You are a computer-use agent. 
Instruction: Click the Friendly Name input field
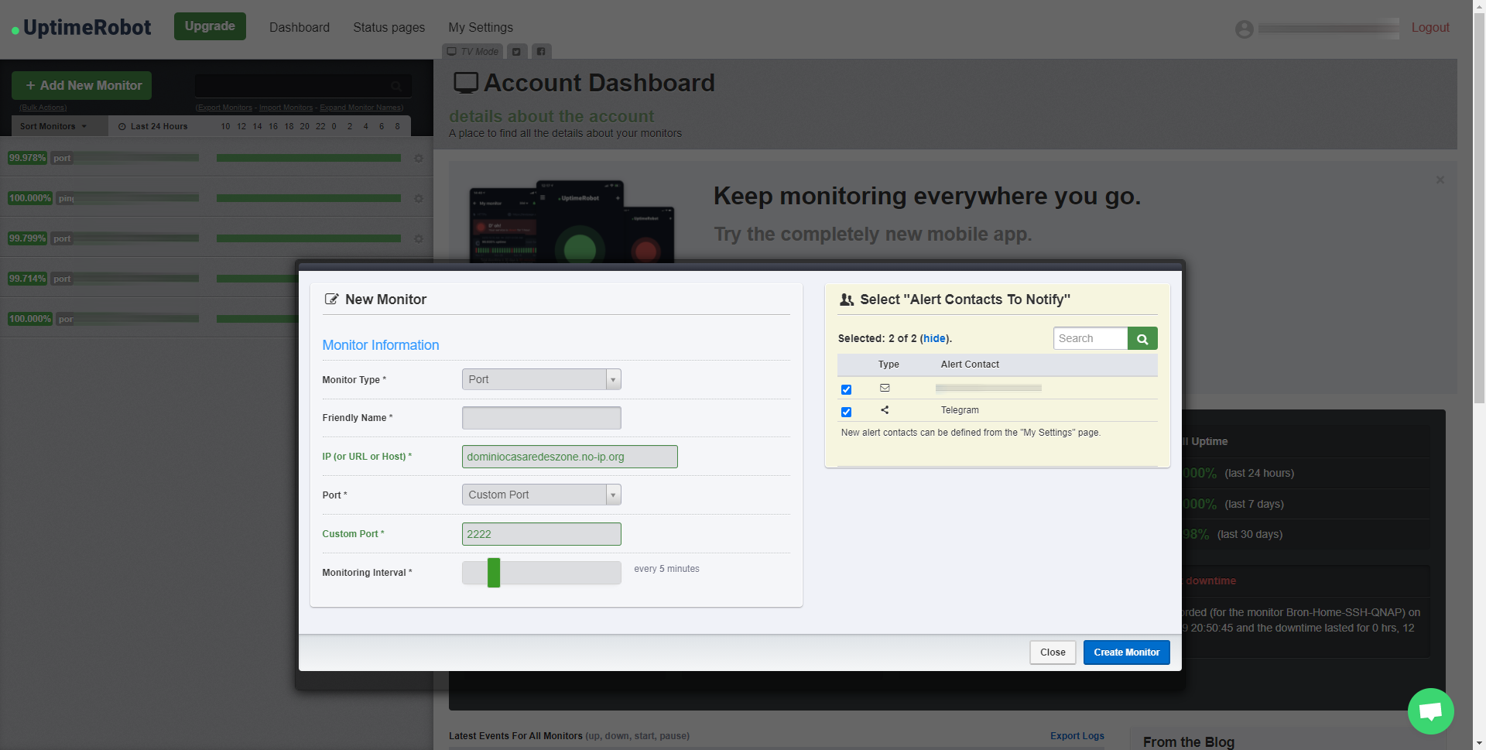(x=542, y=418)
